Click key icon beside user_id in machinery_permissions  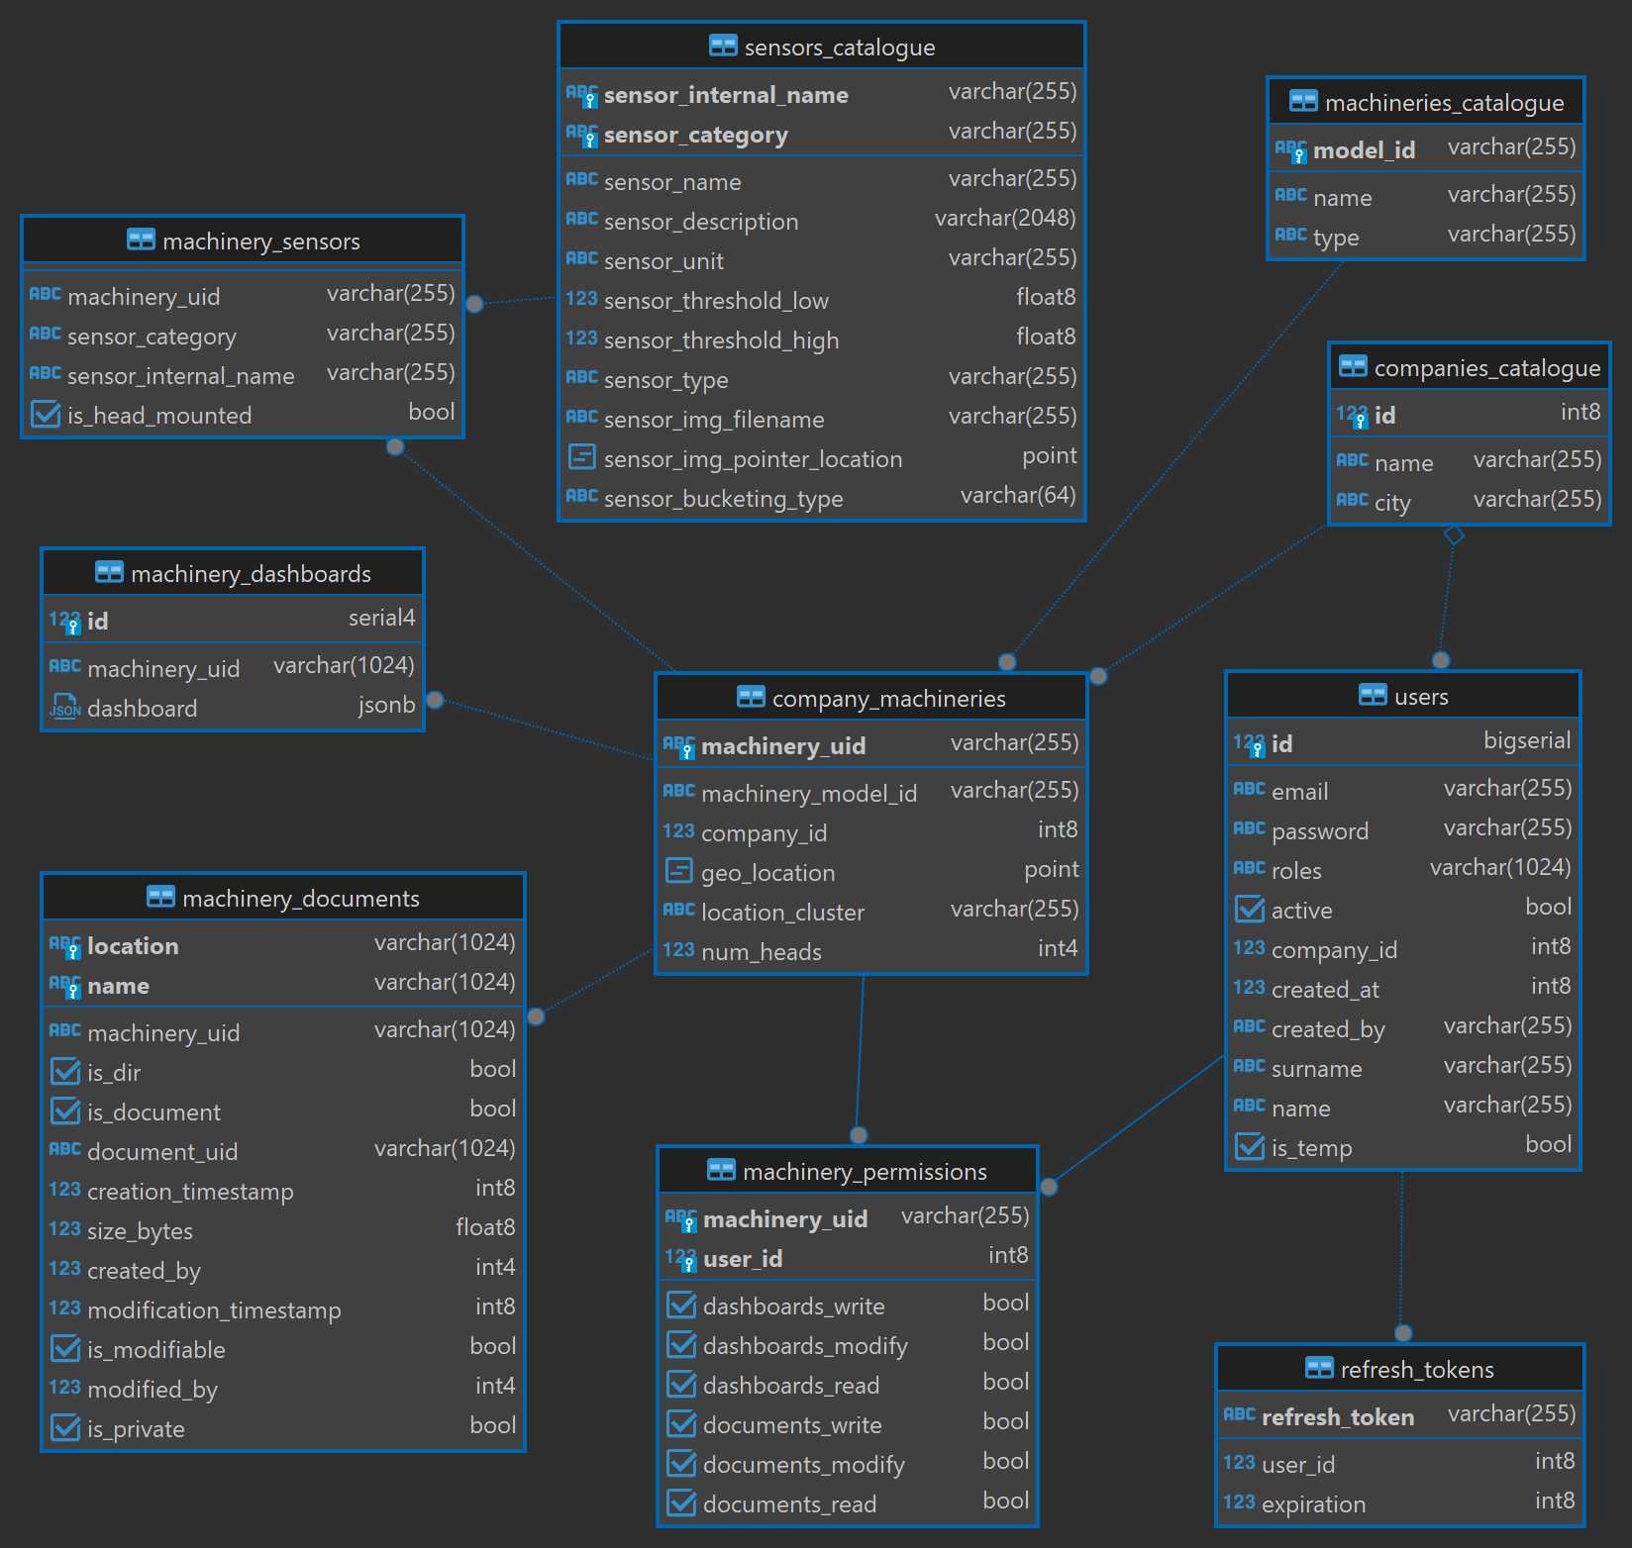[681, 1259]
